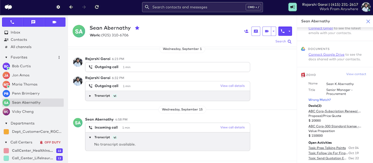Open ABC Corp-Subscription Renewal deal
Screen dimensions: 373x163
(x=335, y=111)
